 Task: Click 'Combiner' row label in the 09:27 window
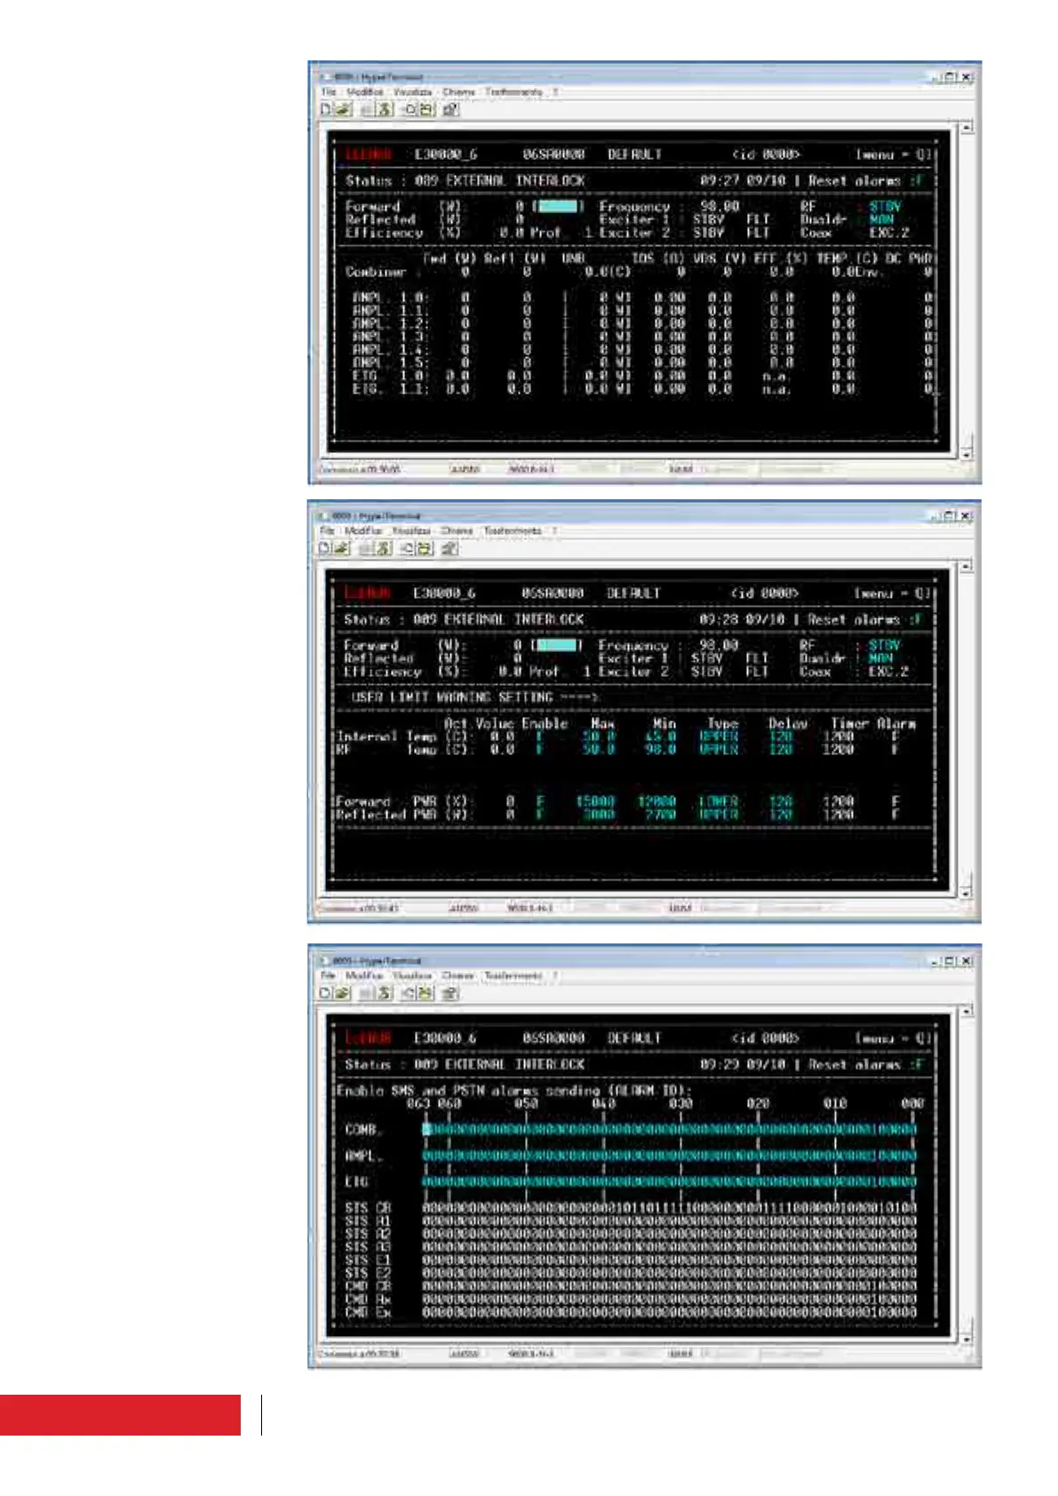376,272
